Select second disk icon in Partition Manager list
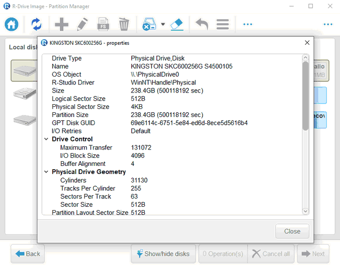This screenshot has width=340, height=268. (24, 94)
